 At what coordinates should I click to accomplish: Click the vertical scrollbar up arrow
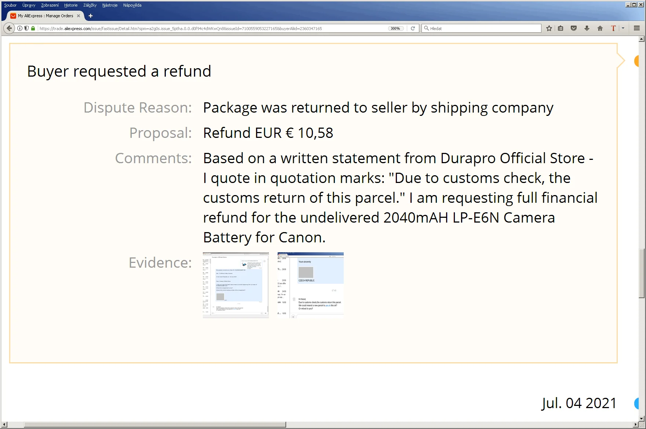[642, 38]
